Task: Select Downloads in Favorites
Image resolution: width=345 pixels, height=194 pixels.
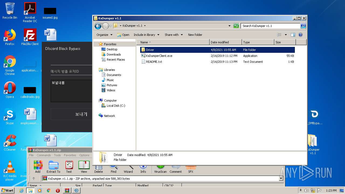Action: click(111, 54)
